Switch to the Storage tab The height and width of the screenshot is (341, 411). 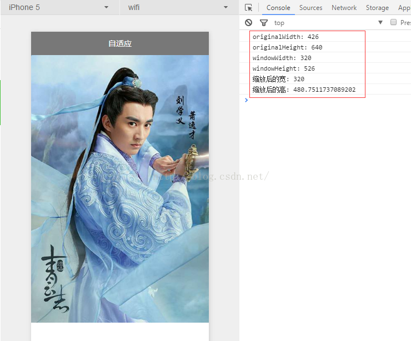377,8
